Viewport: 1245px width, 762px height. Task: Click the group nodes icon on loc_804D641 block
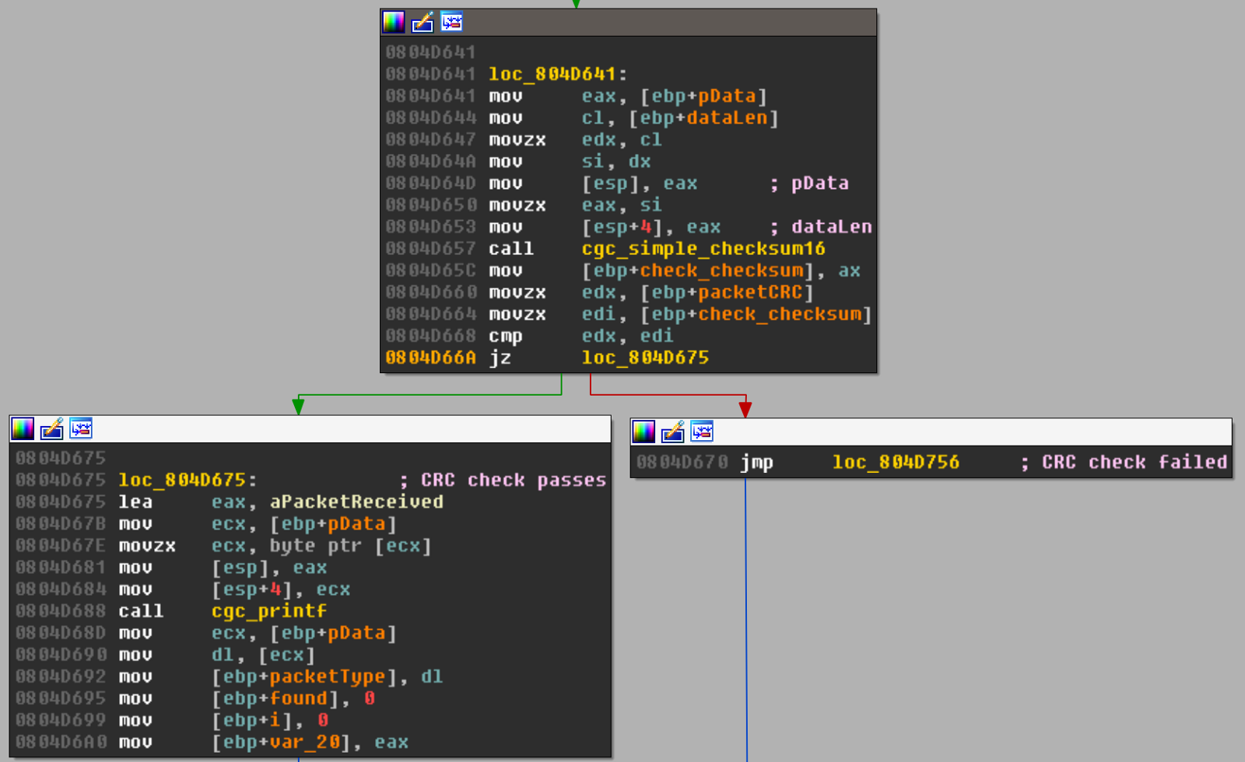[x=451, y=22]
